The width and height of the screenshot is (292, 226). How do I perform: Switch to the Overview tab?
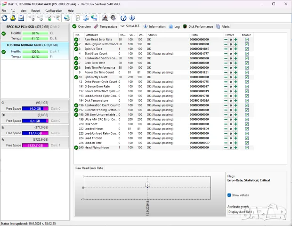[x=82, y=27]
